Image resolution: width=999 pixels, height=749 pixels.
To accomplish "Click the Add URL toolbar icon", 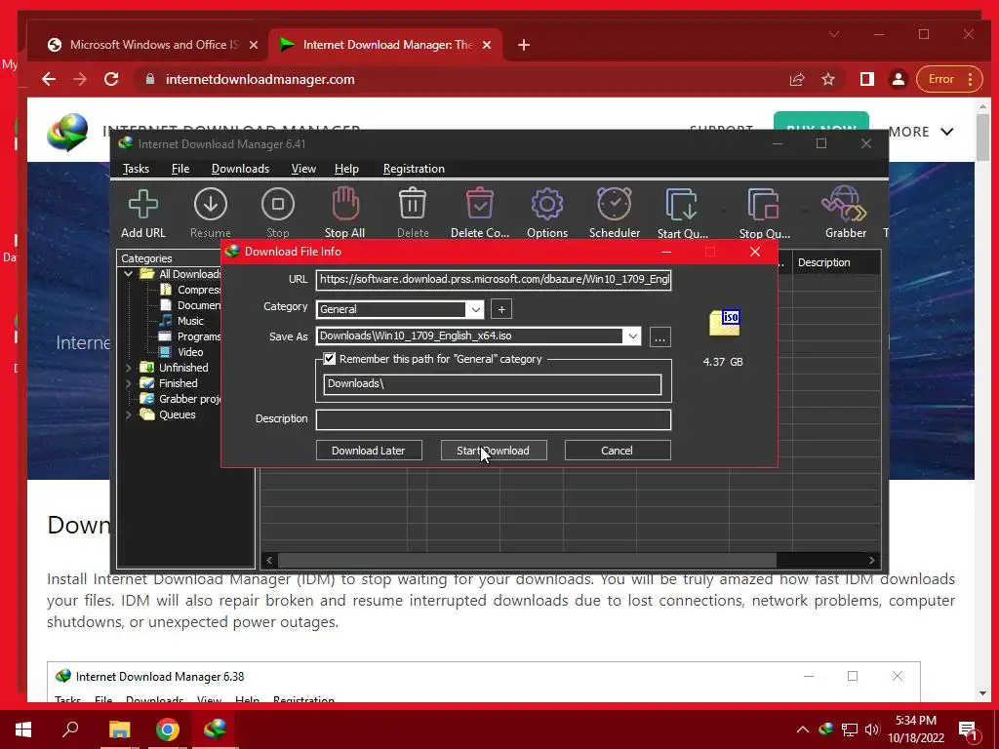I will click(x=143, y=205).
